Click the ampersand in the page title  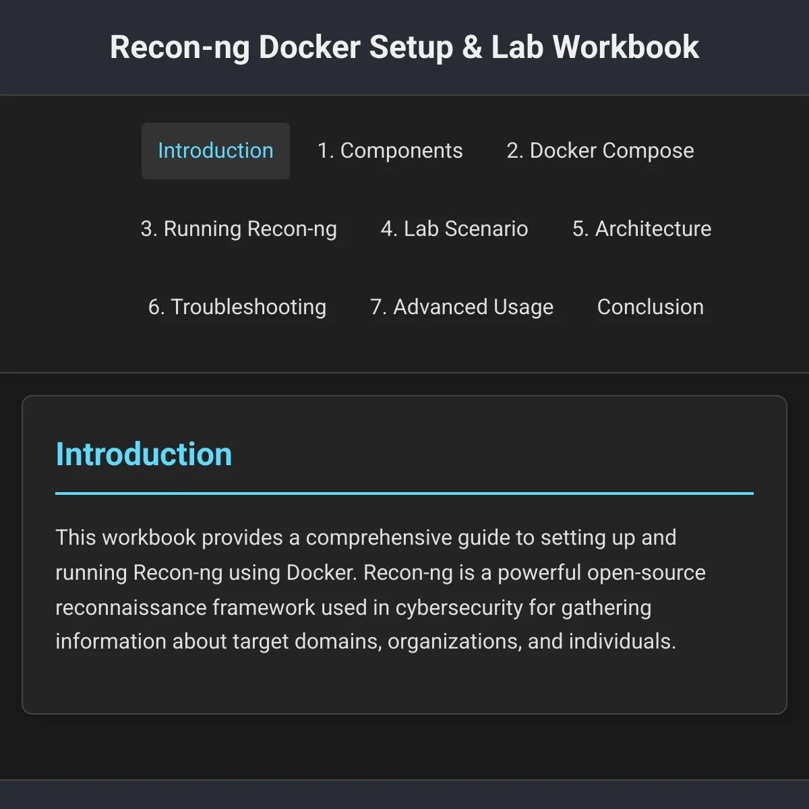click(472, 47)
